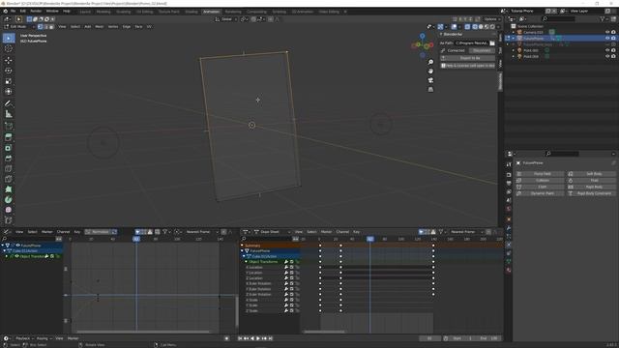Select the Knife tool
Viewport: 619px width, 348px height.
[9, 179]
